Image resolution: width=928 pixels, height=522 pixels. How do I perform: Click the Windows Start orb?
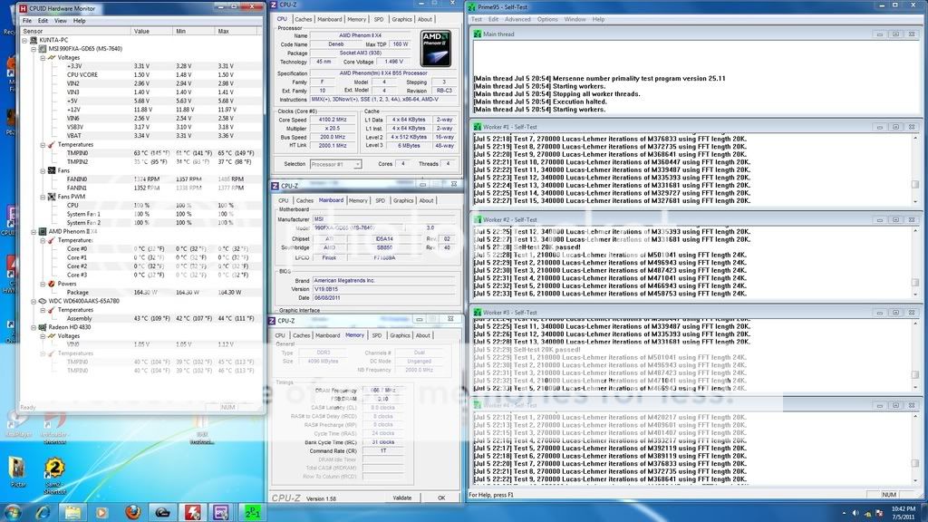click(14, 511)
